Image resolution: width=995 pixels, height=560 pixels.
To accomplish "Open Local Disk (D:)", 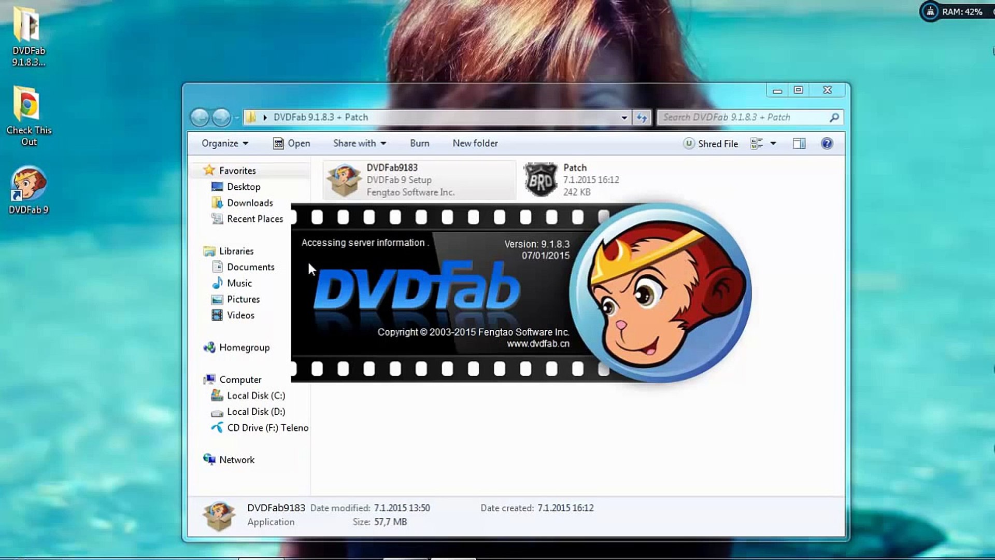I will click(x=256, y=412).
